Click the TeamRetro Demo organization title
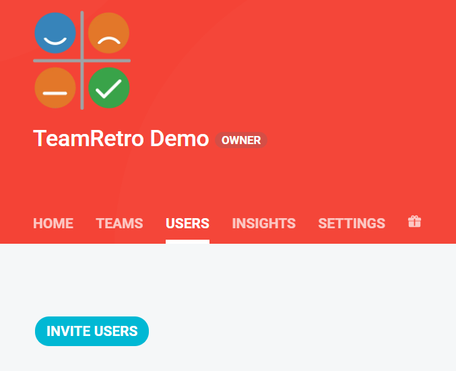Viewport: 456px width, 371px height. tap(121, 139)
